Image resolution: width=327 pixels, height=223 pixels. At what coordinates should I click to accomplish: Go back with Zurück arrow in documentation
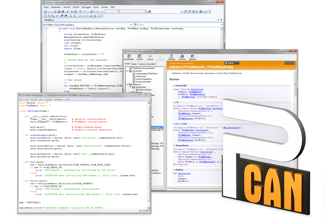click(x=150, y=56)
